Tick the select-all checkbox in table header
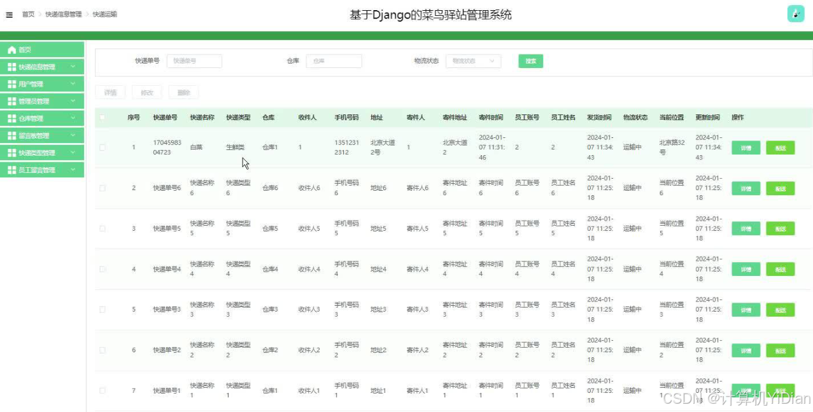Viewport: 813px width, 412px height. pyautogui.click(x=103, y=117)
